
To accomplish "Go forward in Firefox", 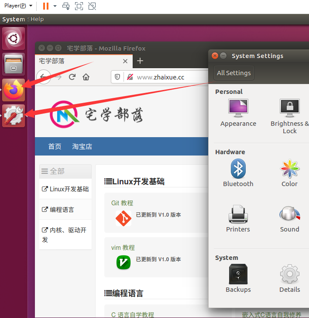I will (58, 77).
